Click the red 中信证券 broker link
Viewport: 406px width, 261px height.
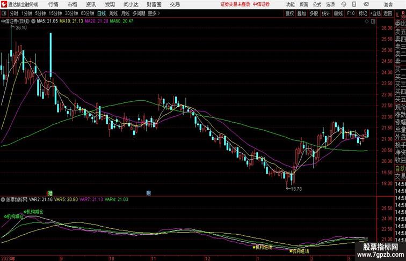tap(261, 4)
